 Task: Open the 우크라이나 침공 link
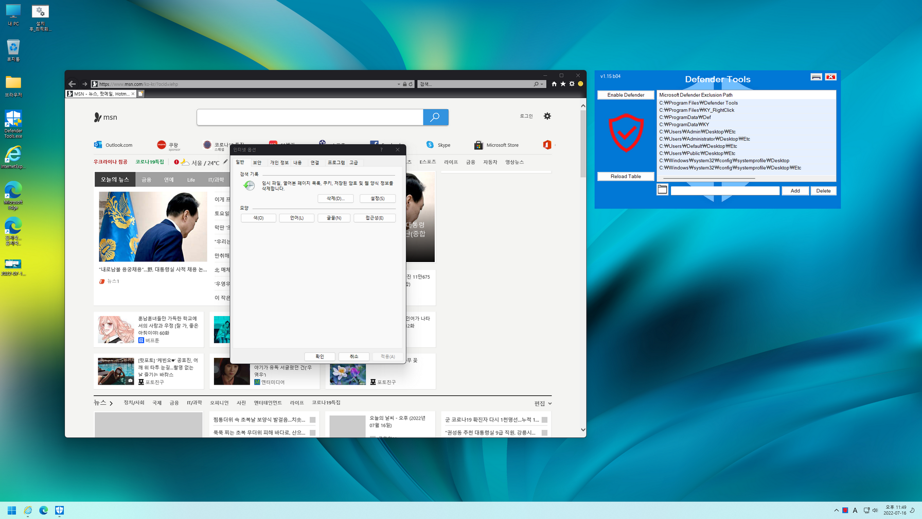coord(110,162)
